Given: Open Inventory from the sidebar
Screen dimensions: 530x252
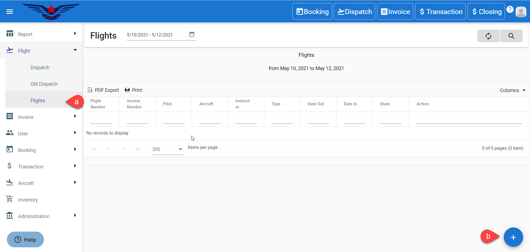Looking at the screenshot, I should click(28, 200).
